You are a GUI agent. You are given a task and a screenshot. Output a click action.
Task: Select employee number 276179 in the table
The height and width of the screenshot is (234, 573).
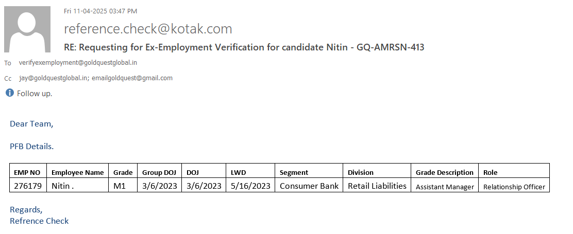coord(28,186)
